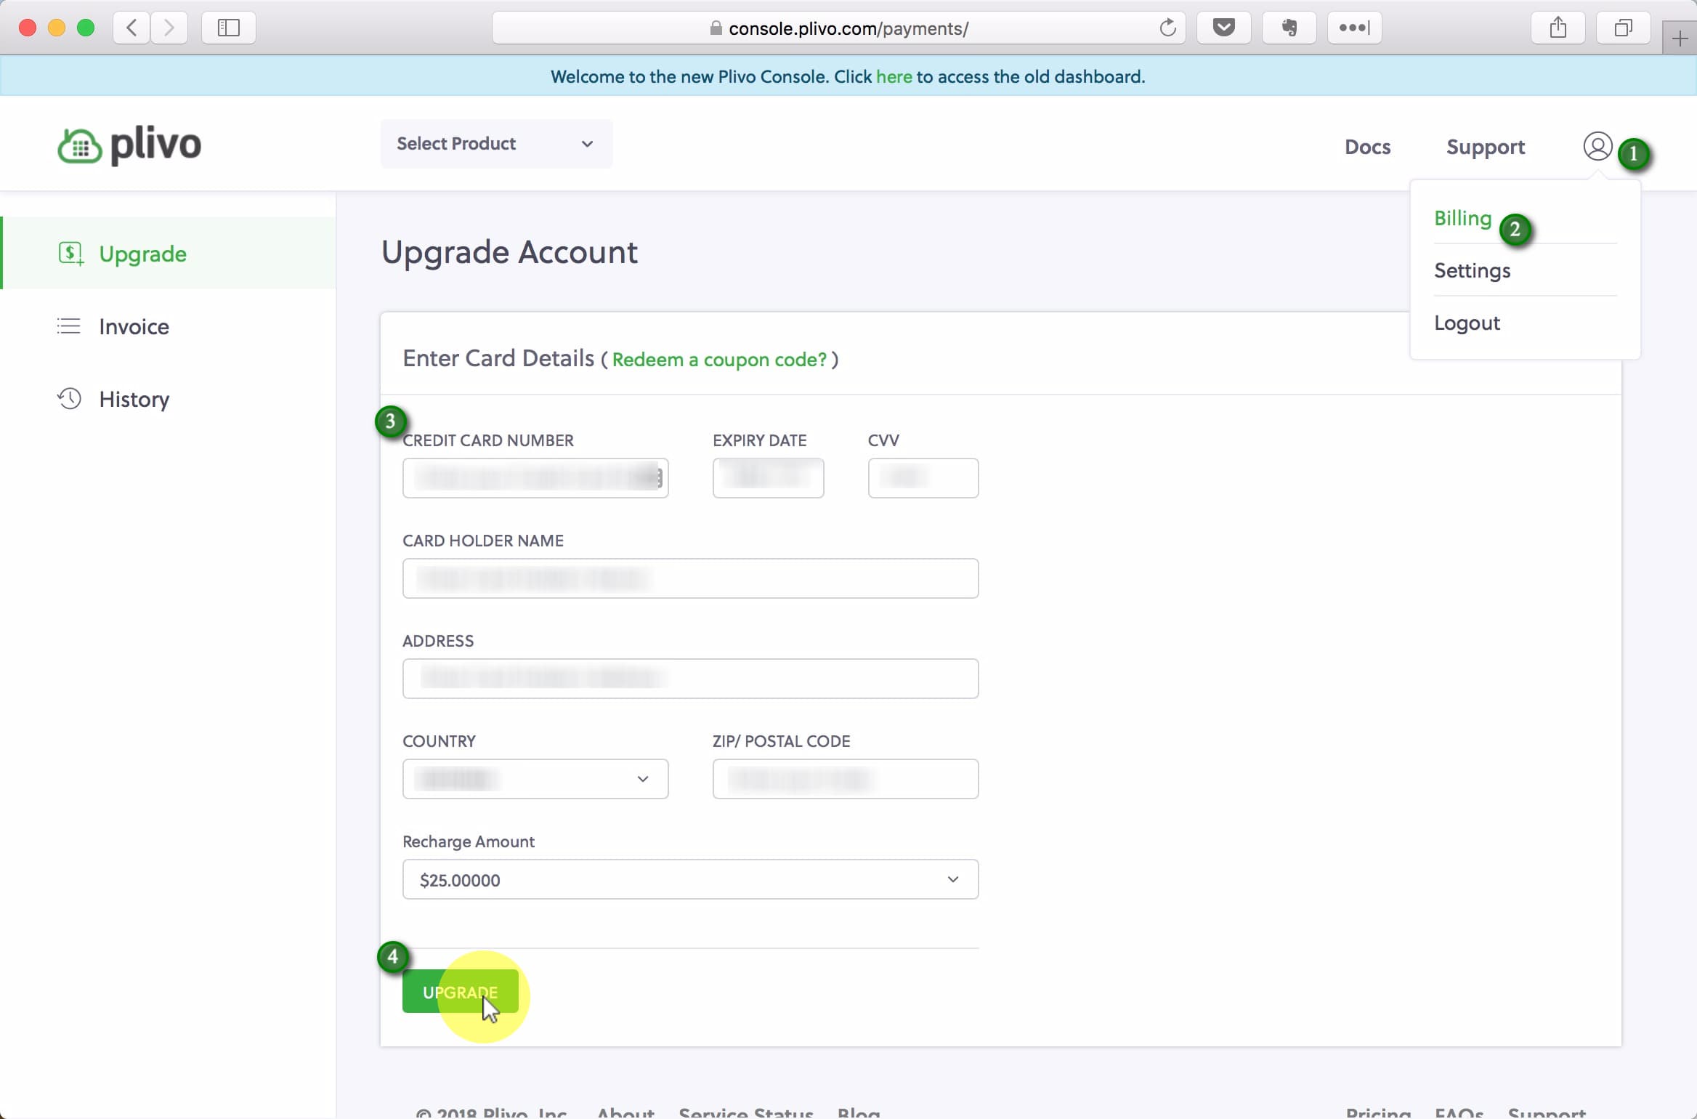The image size is (1697, 1119).
Task: Click the Settings menu option
Action: tap(1473, 270)
